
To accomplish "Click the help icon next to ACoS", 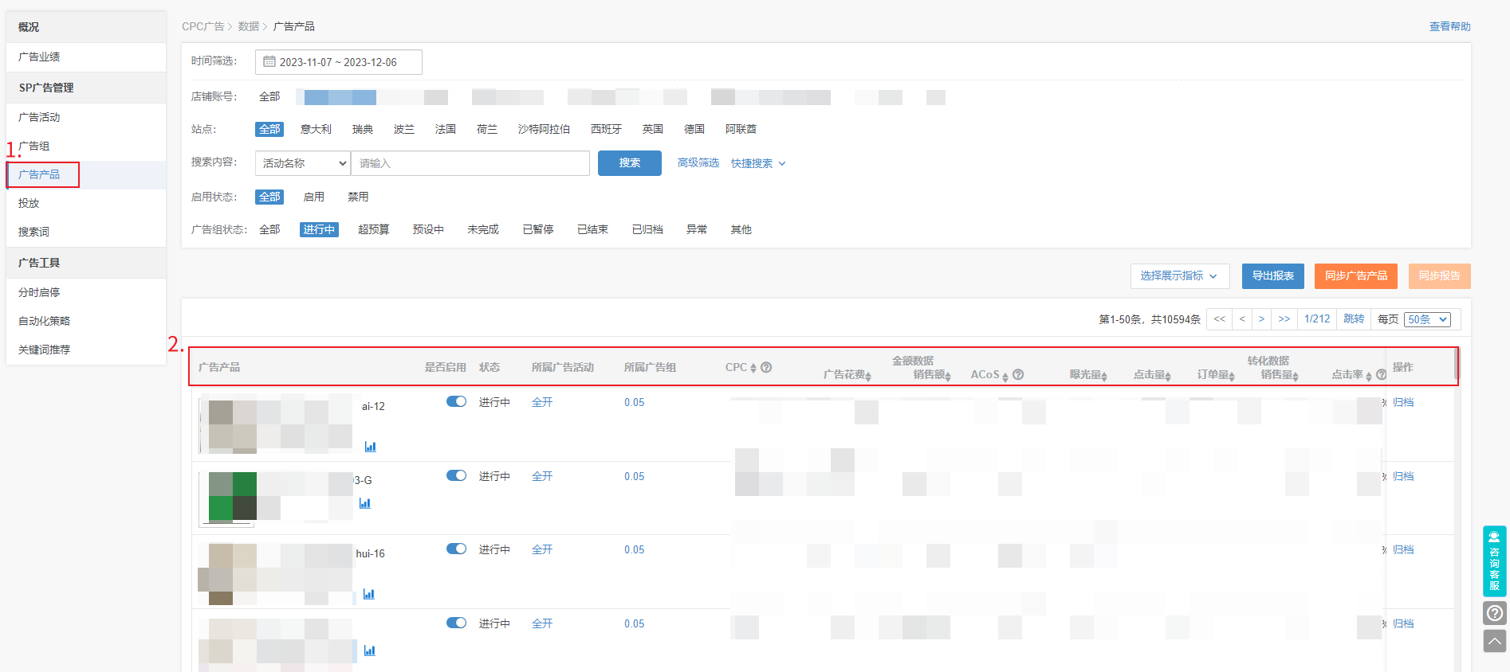I will [x=1018, y=375].
